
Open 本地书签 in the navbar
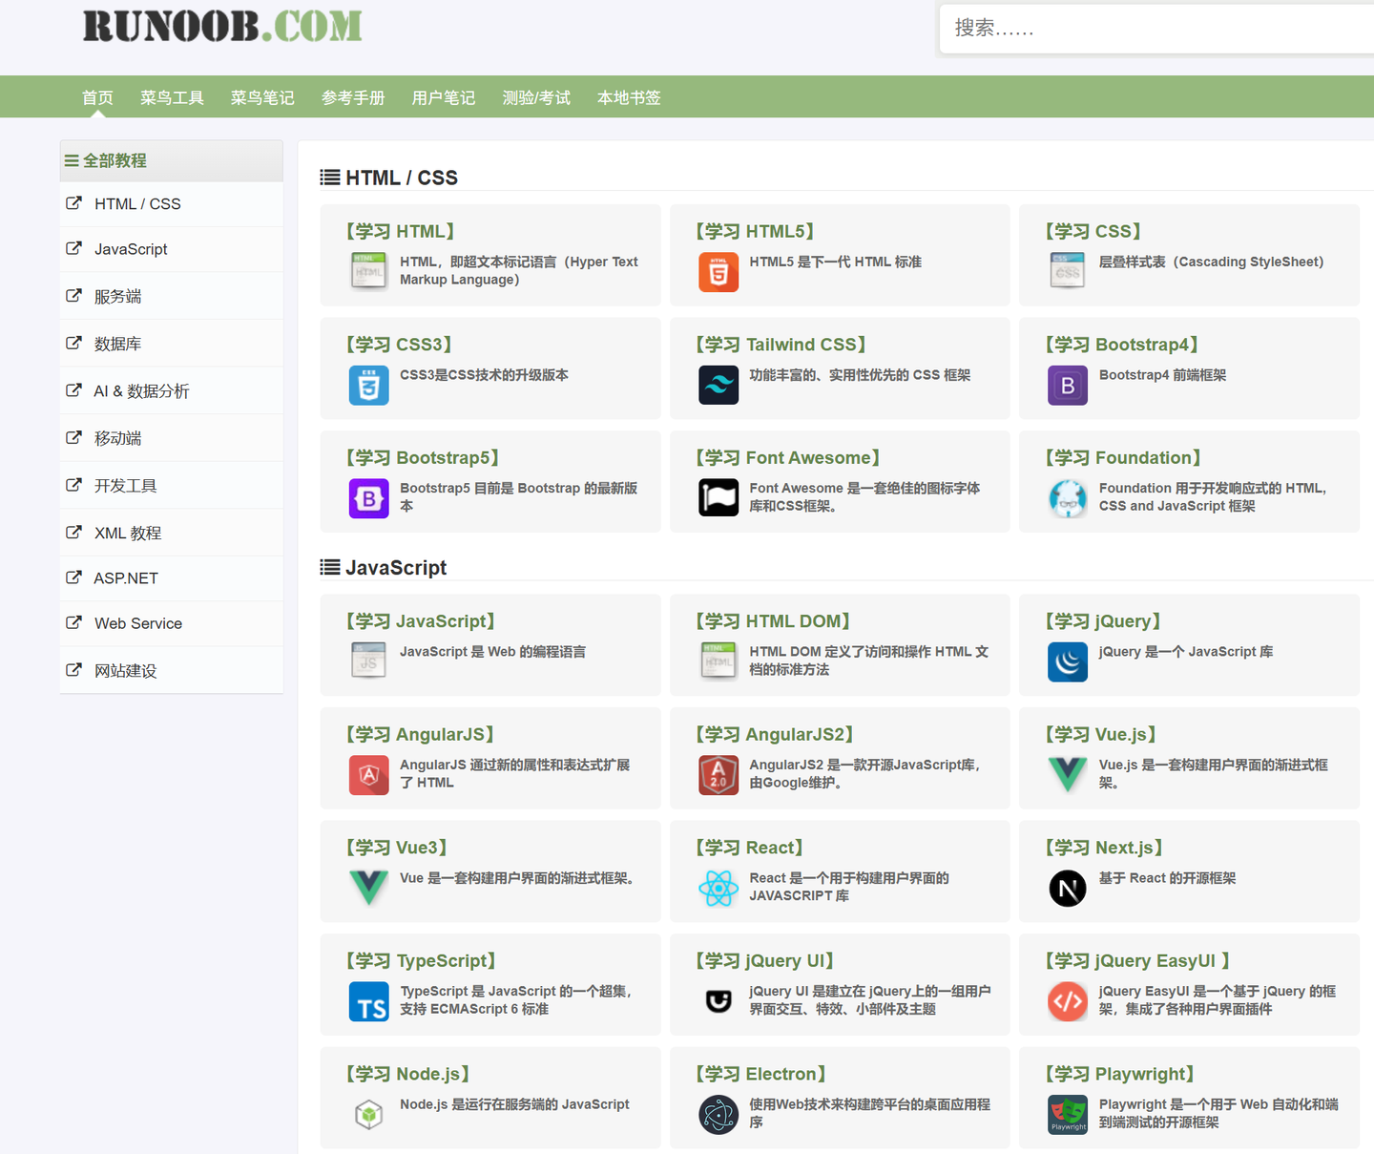[x=629, y=97]
